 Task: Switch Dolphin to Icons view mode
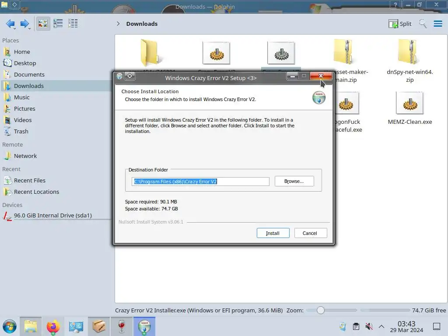tap(43, 24)
